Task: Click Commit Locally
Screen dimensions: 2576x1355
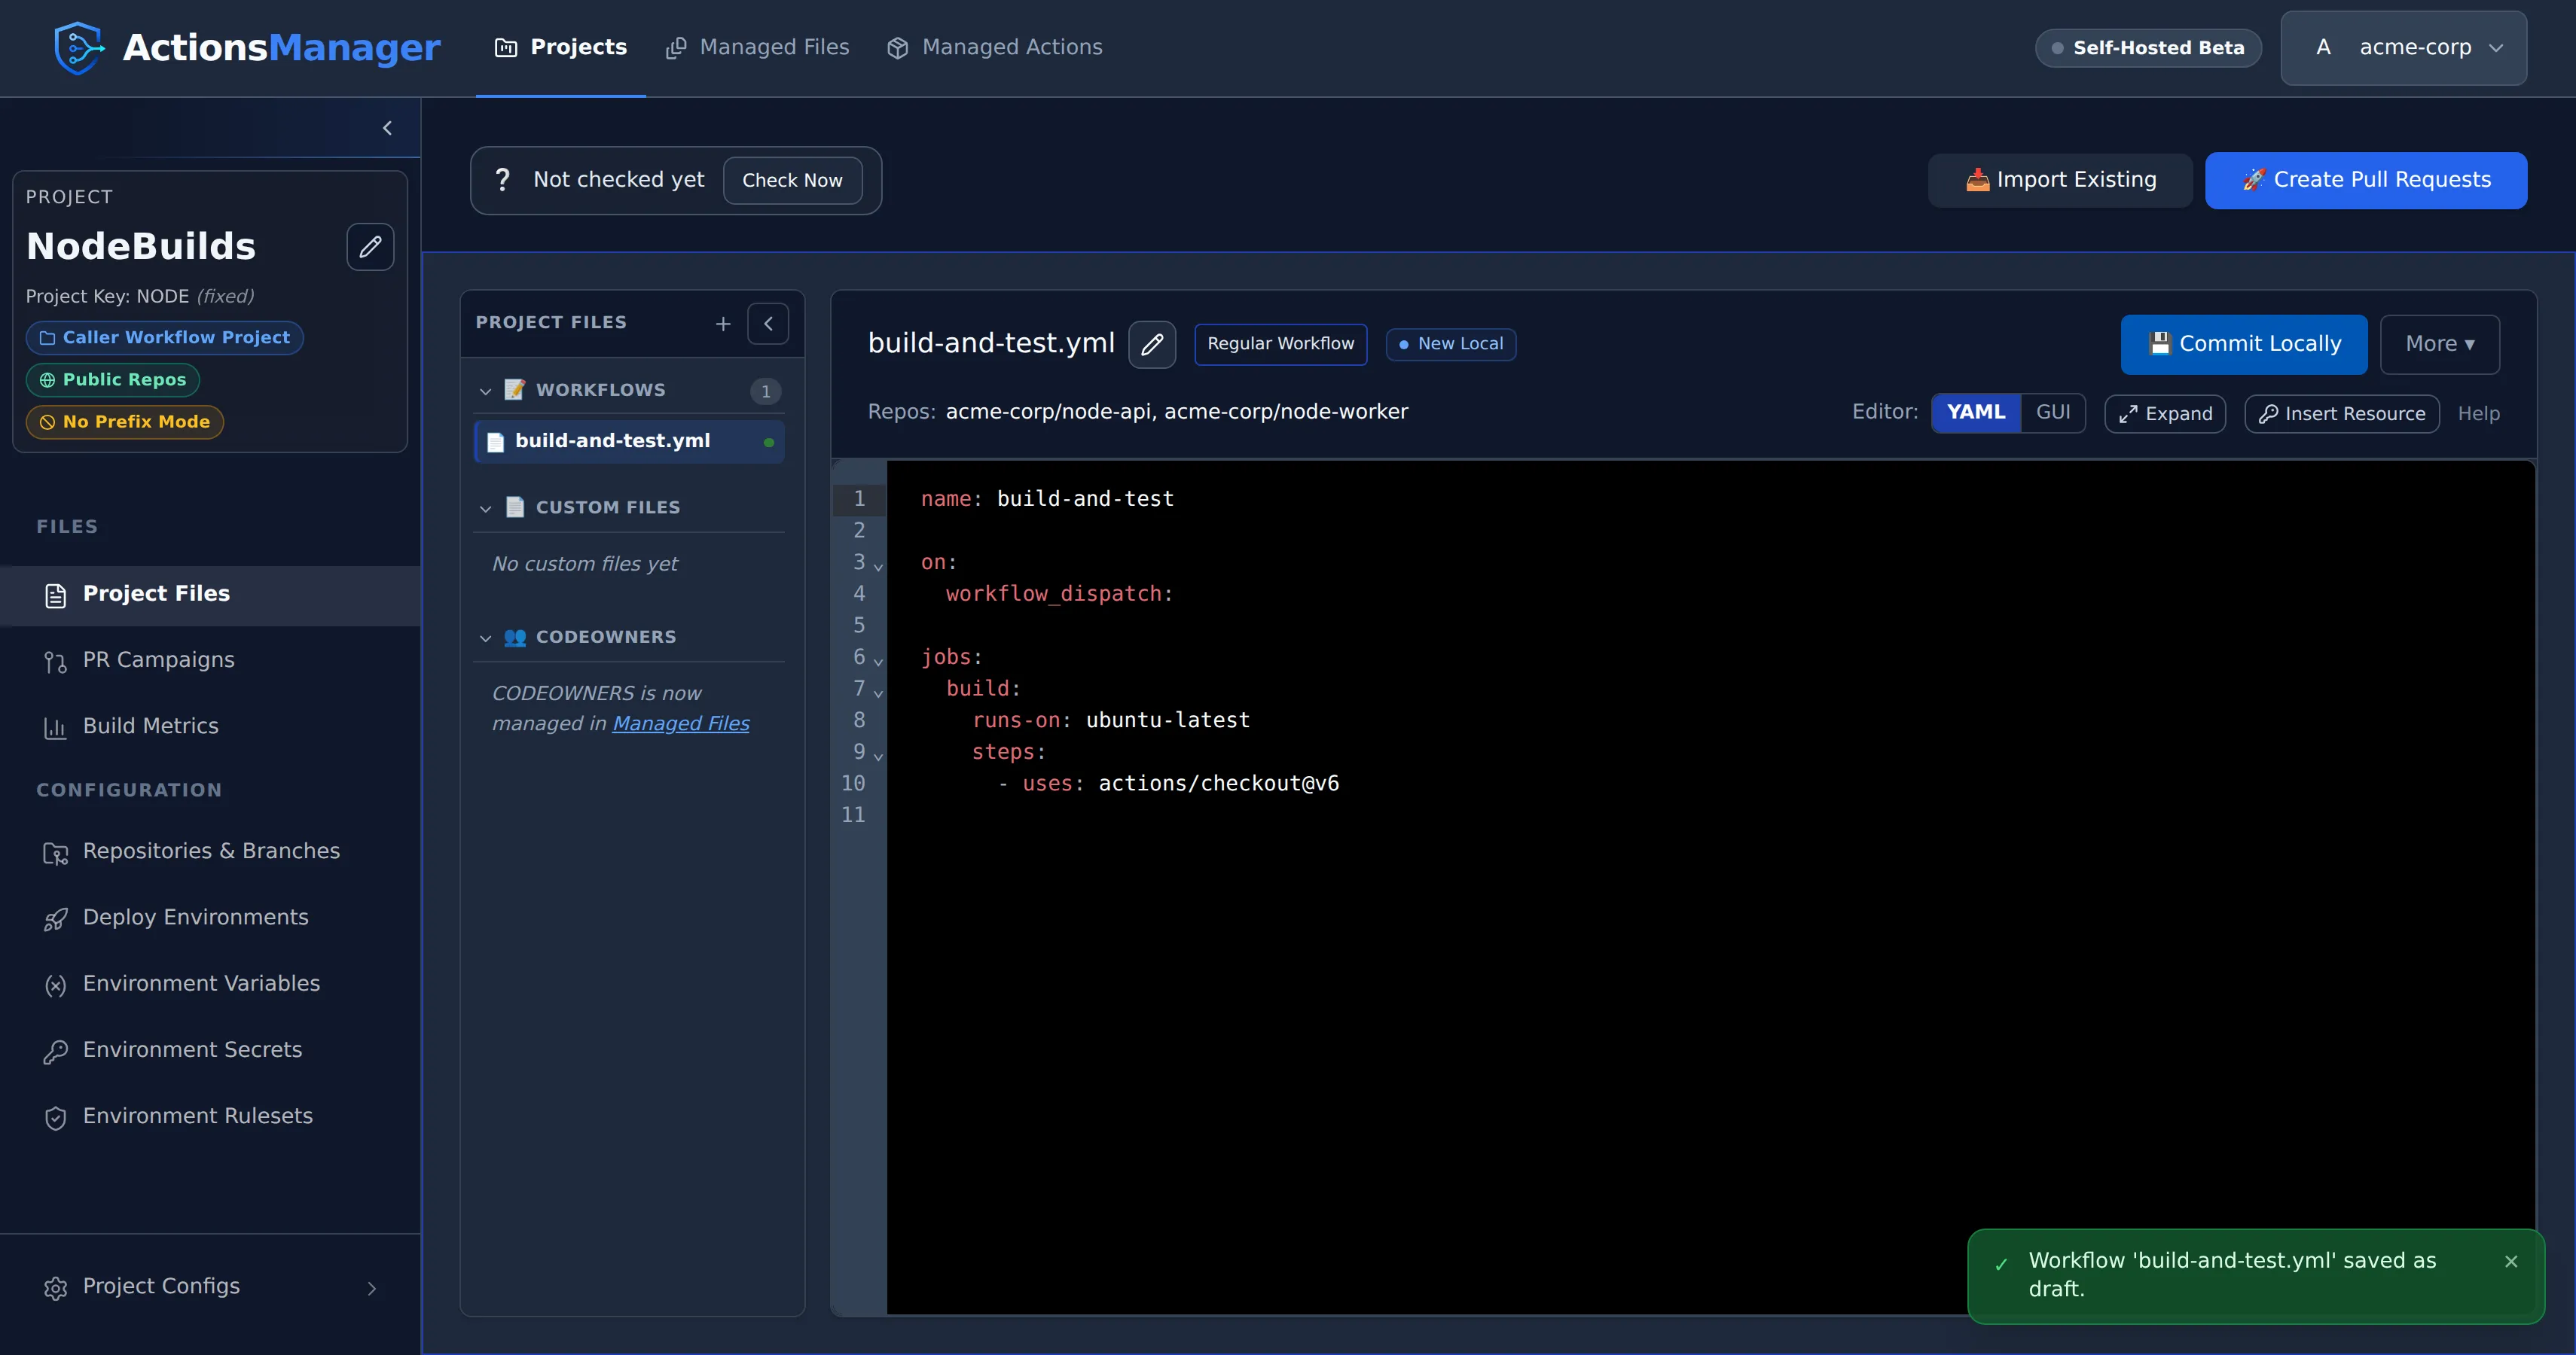Action: [2244, 344]
